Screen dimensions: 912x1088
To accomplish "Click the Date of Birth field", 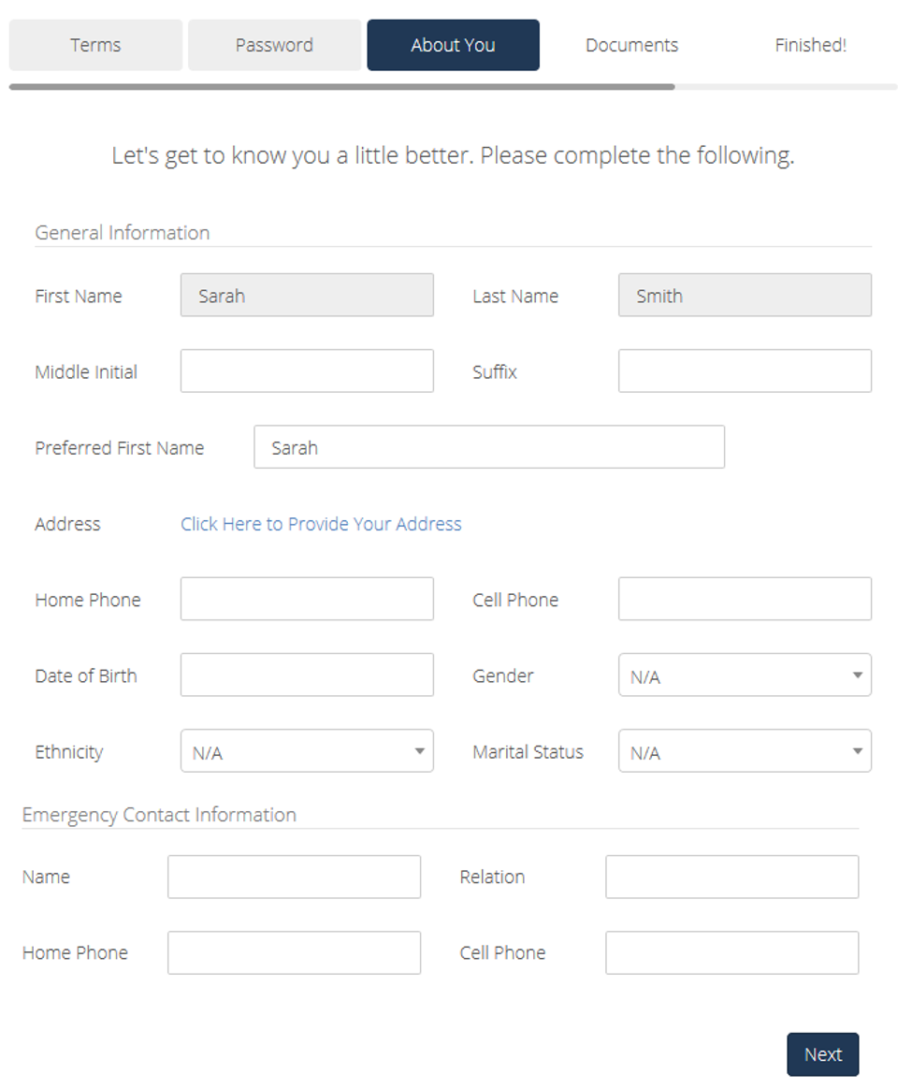I will click(307, 675).
